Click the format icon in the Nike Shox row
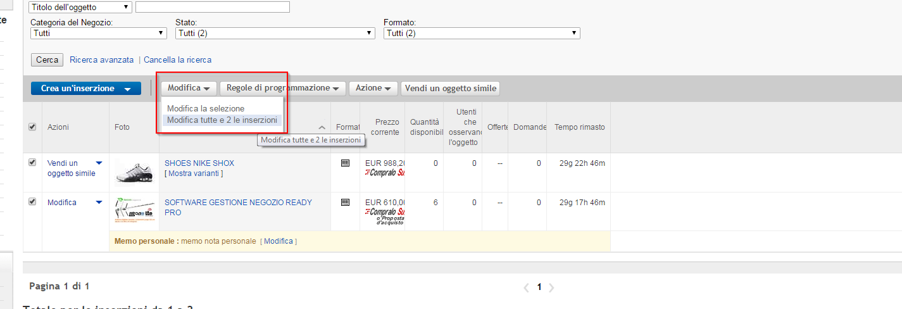 pos(345,163)
